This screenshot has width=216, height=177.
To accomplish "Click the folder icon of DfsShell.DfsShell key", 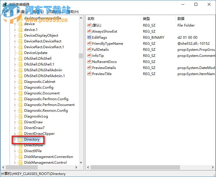I will click(x=20, y=59).
